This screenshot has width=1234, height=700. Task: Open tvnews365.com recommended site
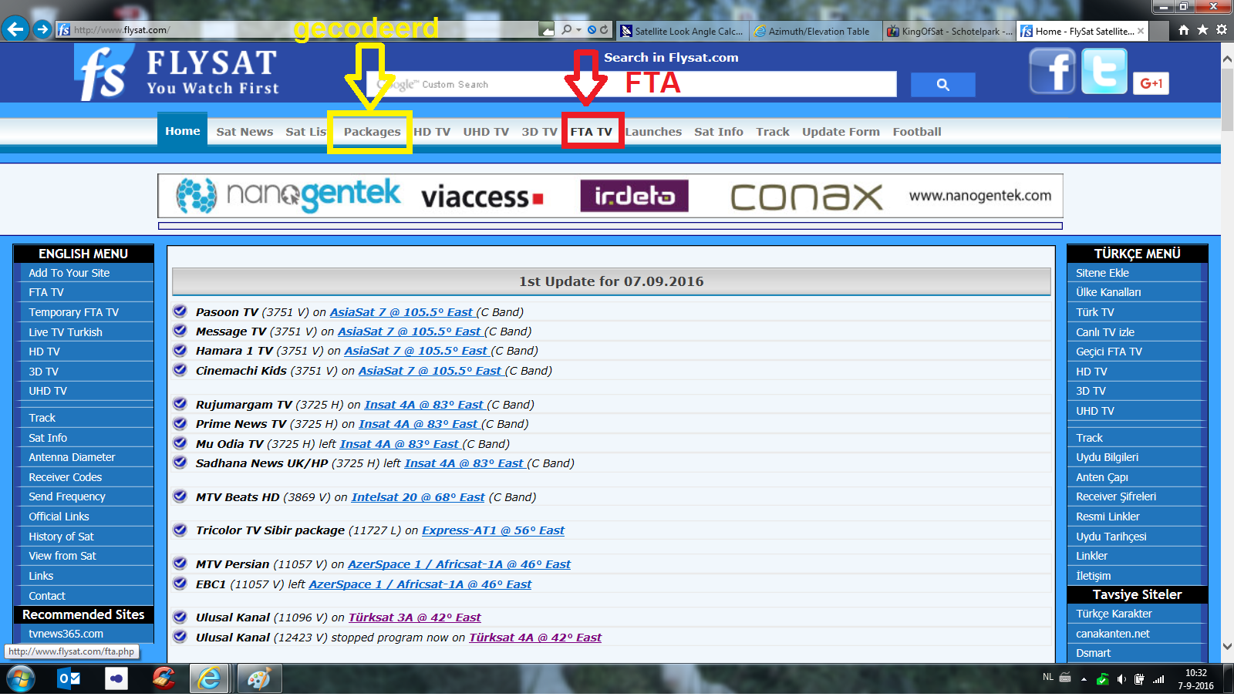[x=66, y=634]
